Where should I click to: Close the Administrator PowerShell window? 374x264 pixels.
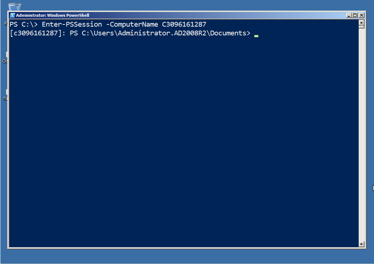[x=361, y=15]
